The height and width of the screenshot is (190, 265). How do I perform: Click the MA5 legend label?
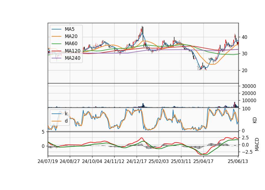coord(70,29)
